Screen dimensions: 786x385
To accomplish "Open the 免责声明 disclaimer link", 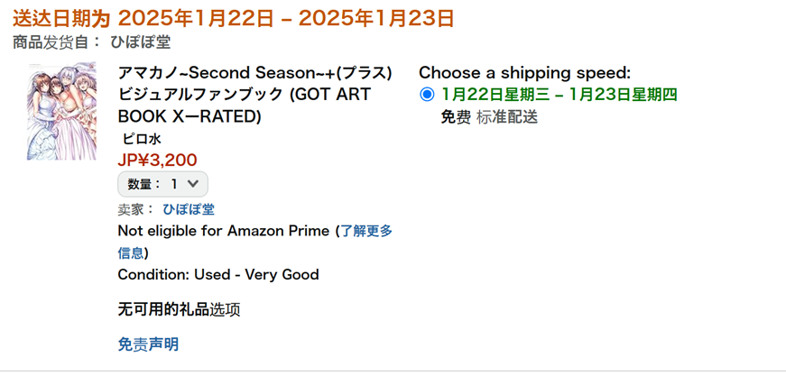I will pyautogui.click(x=148, y=344).
